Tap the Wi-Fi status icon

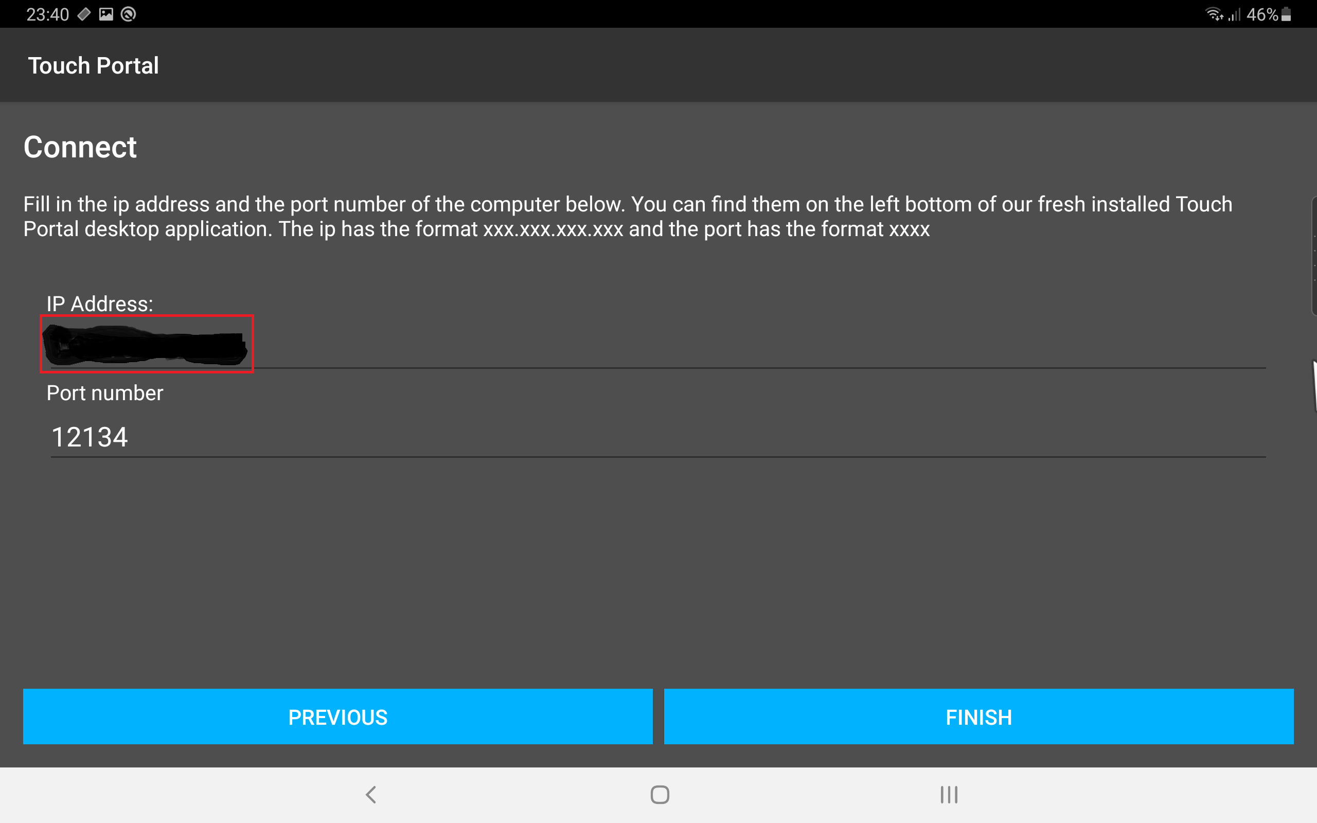[x=1214, y=14]
